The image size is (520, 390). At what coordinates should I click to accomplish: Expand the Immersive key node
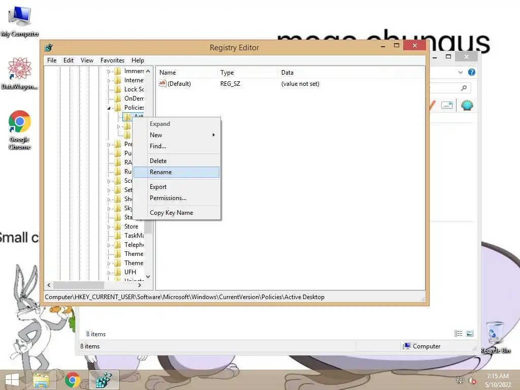(x=109, y=71)
